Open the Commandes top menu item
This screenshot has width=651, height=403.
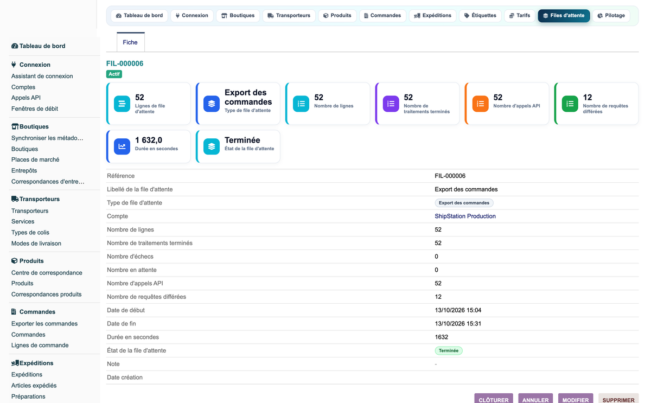(x=382, y=16)
